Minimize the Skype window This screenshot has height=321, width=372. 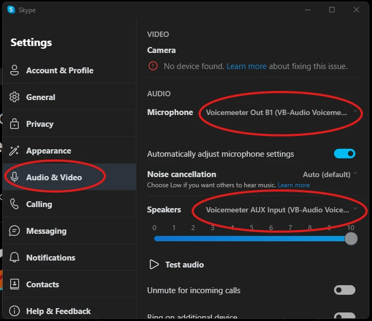tap(308, 10)
